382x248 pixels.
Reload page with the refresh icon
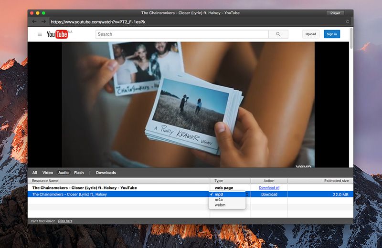pyautogui.click(x=348, y=21)
